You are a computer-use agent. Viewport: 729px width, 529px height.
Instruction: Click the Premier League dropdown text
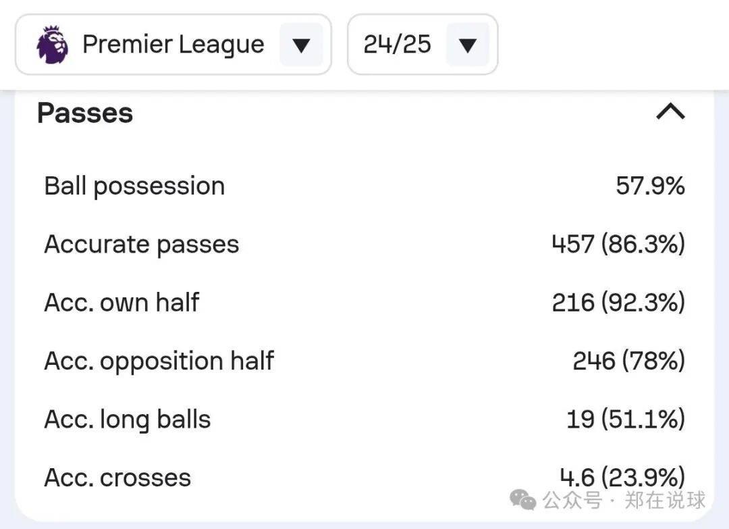point(173,45)
